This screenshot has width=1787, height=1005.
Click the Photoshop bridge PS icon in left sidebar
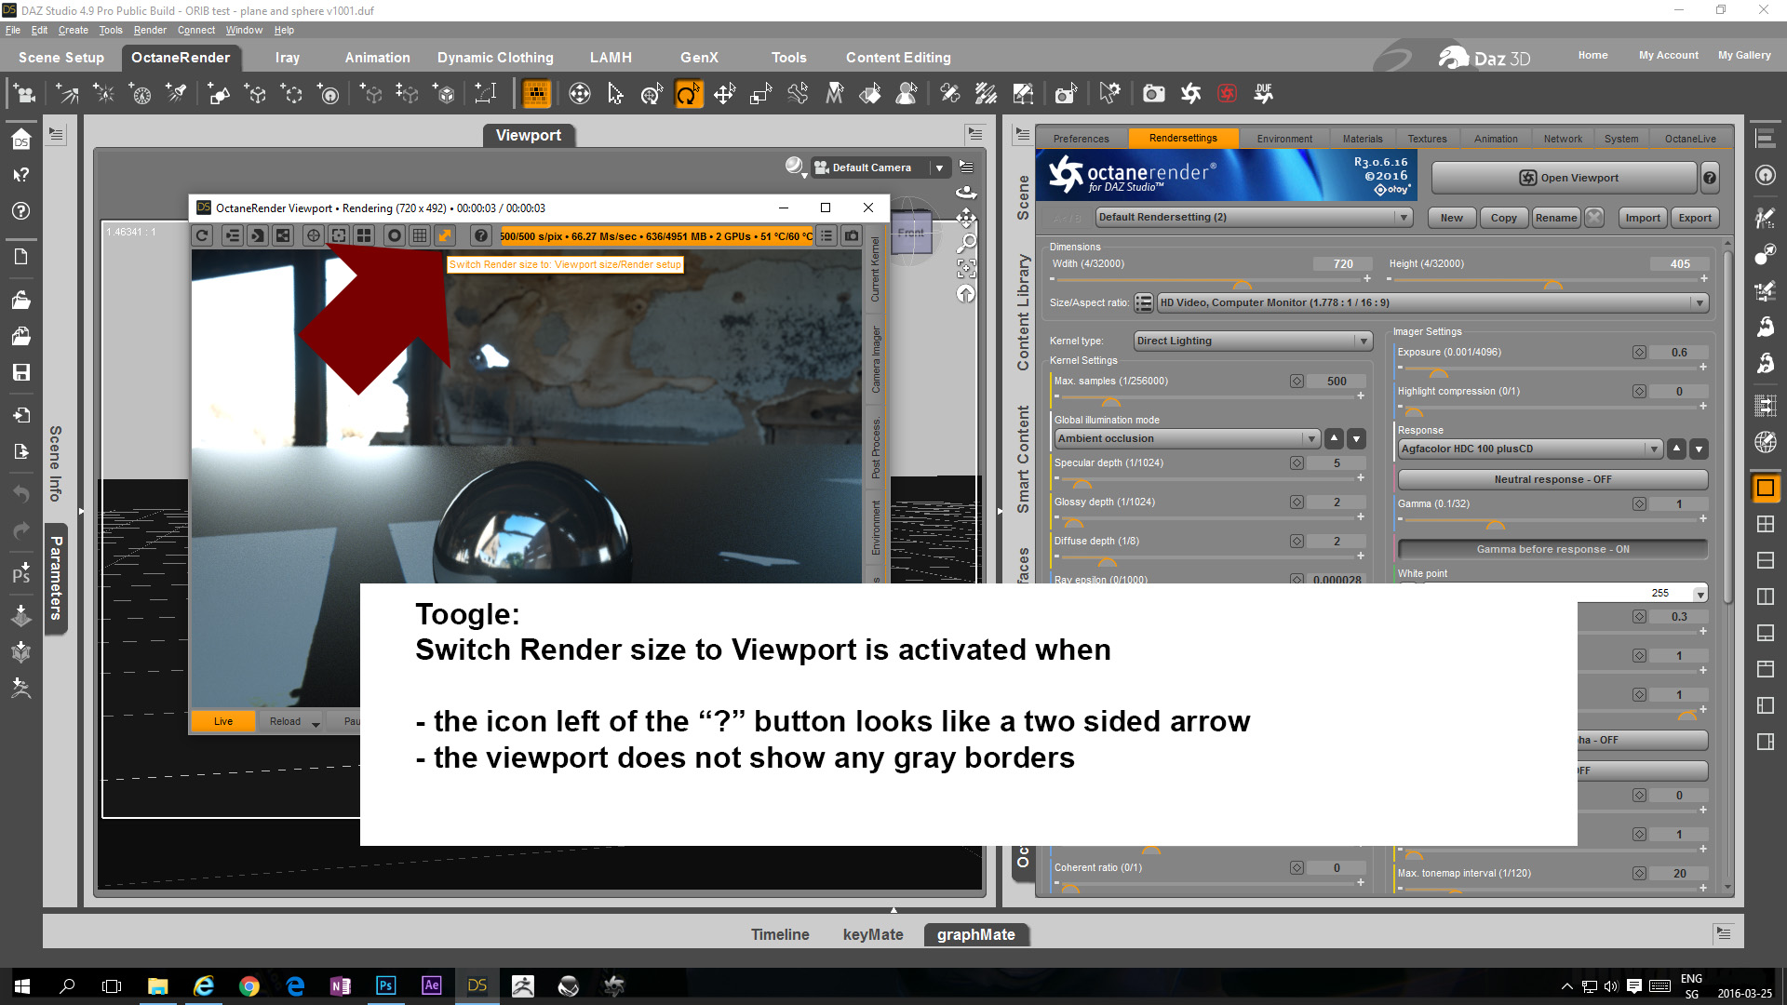20,574
